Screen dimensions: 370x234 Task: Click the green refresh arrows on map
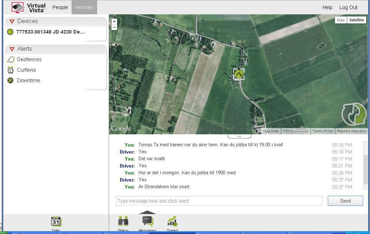[354, 114]
